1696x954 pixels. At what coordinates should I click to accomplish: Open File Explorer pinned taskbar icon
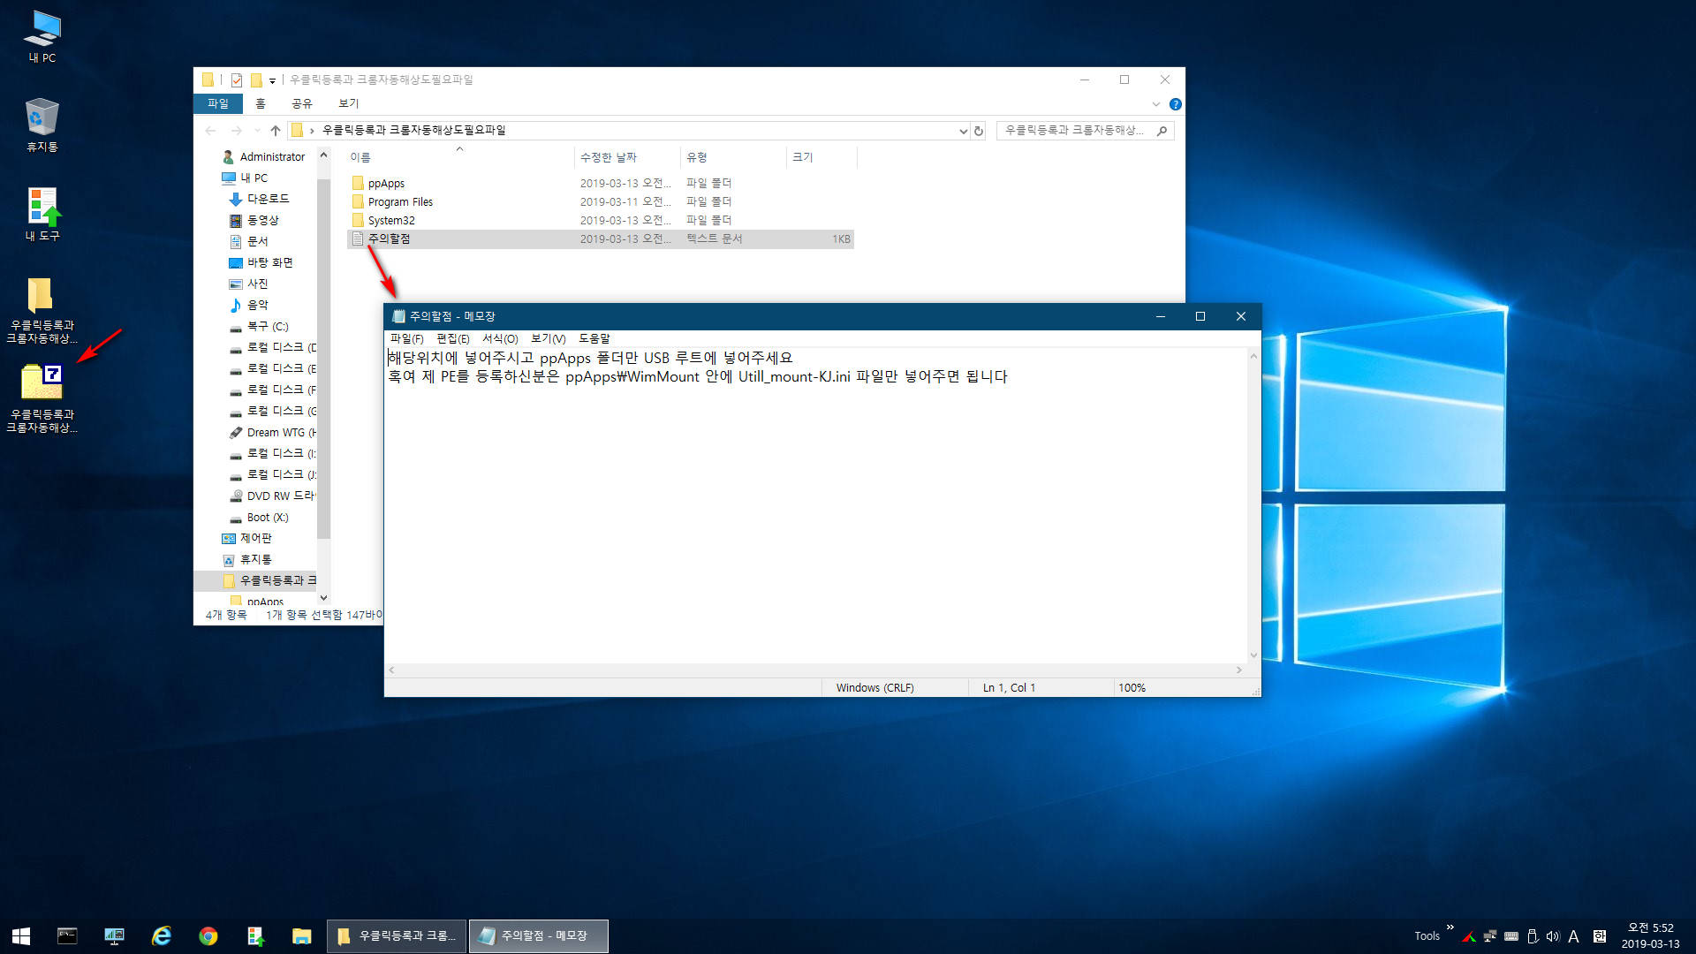tap(301, 935)
